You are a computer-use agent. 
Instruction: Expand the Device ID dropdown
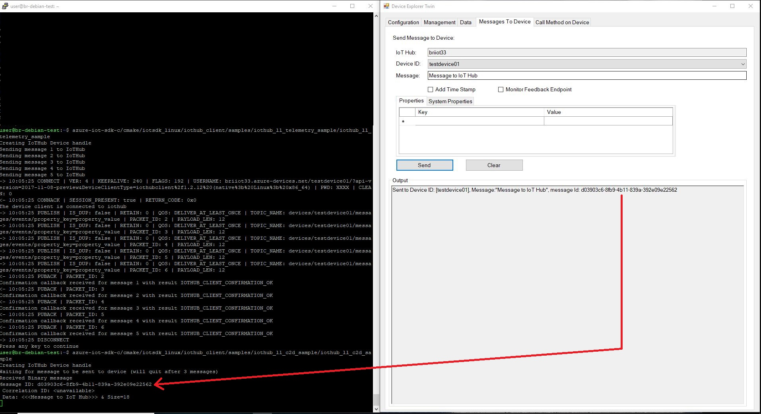click(x=743, y=64)
